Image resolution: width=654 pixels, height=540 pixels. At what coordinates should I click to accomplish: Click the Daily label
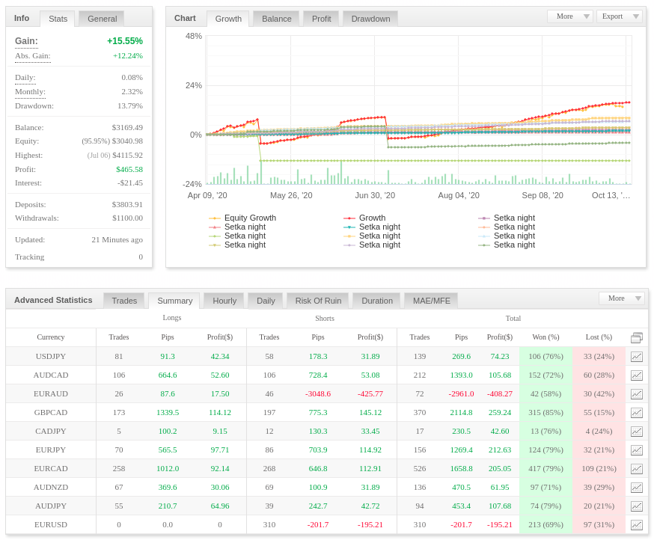[x=25, y=78]
